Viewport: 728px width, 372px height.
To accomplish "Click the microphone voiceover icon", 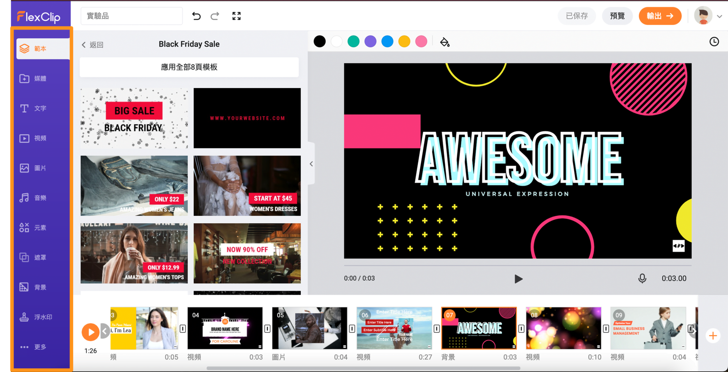I will point(642,278).
